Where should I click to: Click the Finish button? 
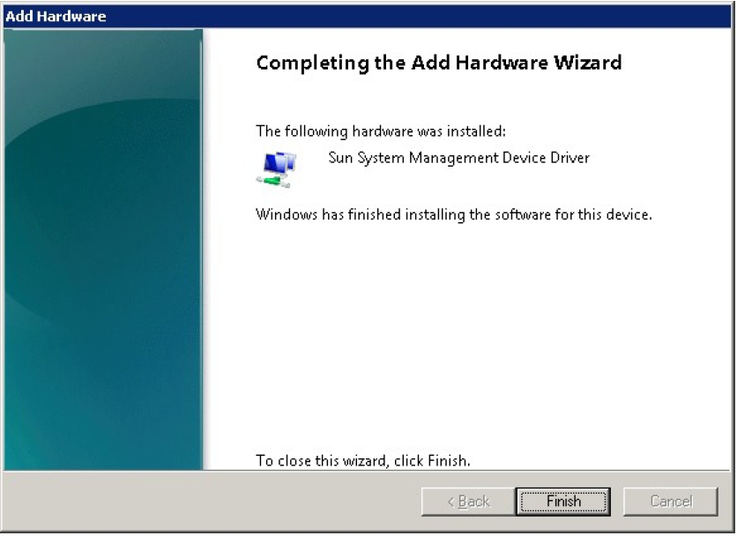point(563,502)
